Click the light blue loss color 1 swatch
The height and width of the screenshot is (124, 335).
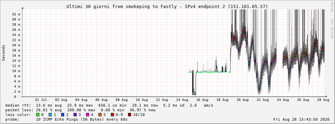click(50, 115)
